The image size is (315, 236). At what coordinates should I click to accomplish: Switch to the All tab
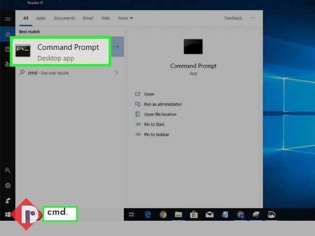tap(26, 18)
